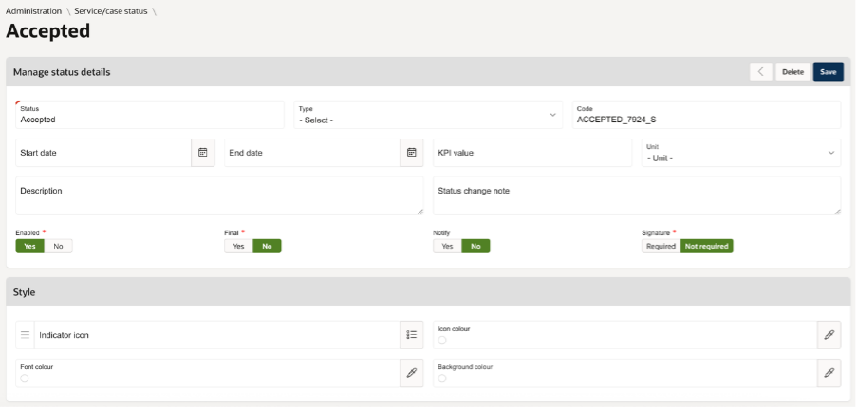Screen dimensions: 857x407
Task: Open the Indicator icon list chooser
Action: 411,335
